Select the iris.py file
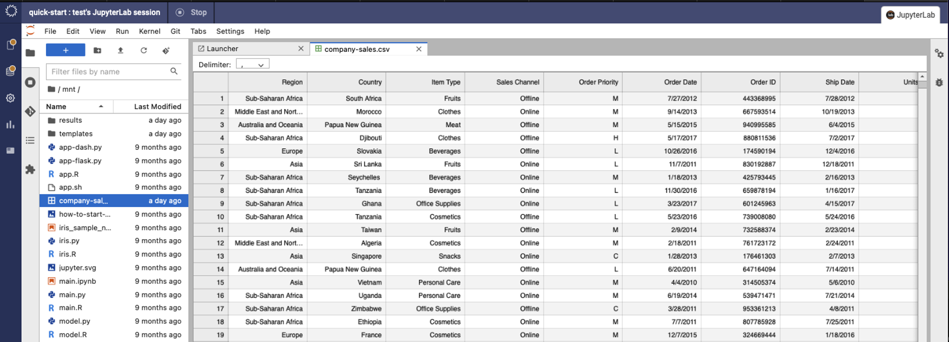 (x=114, y=241)
